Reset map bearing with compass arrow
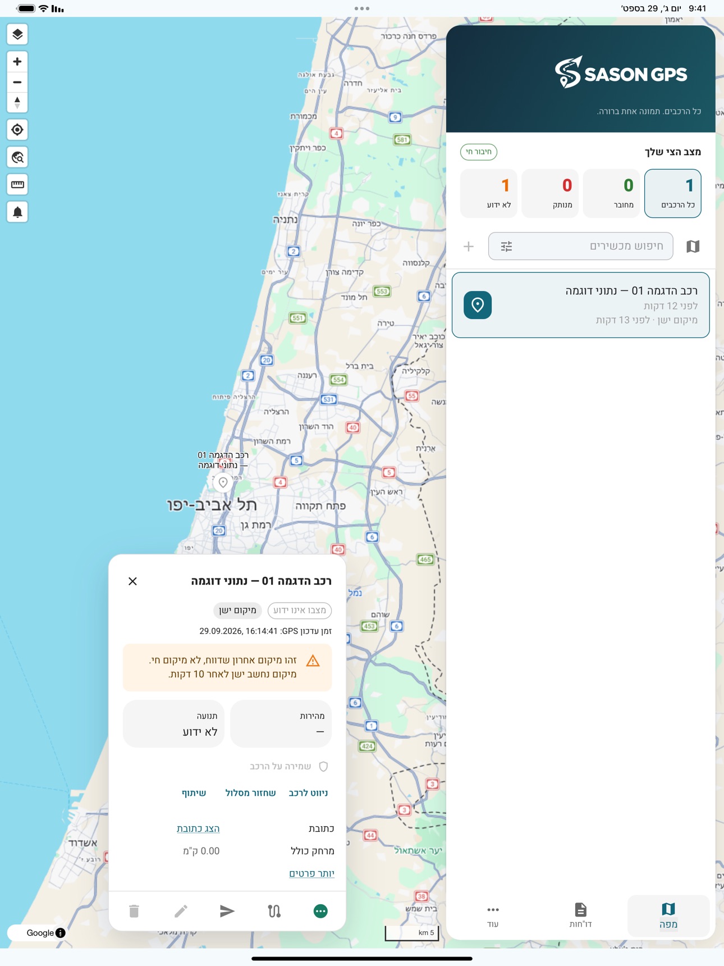Image resolution: width=724 pixels, height=966 pixels. pos(17,103)
